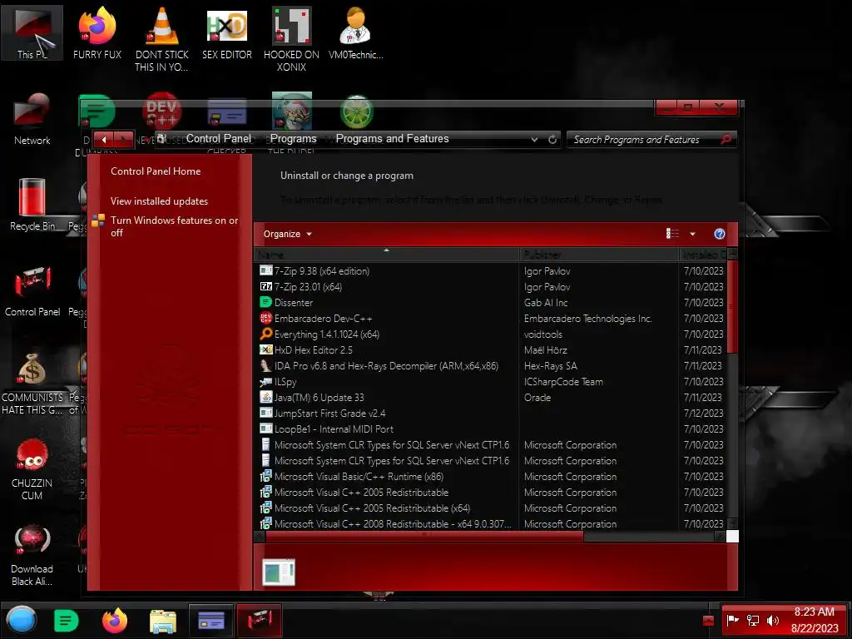Switch to Control Panel taskbar button

260,620
